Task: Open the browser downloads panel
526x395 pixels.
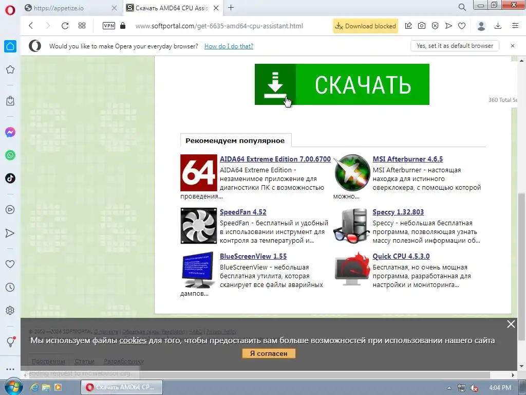Action: (x=498, y=26)
